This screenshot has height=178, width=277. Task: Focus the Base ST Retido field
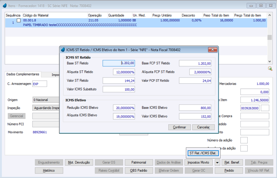[119, 63]
